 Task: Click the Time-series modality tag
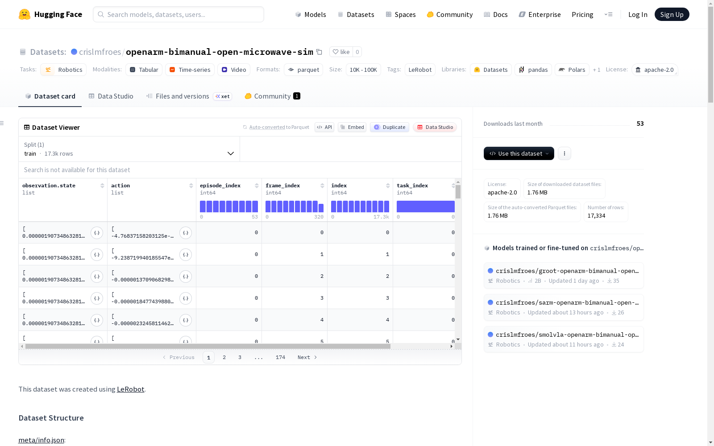coord(190,70)
